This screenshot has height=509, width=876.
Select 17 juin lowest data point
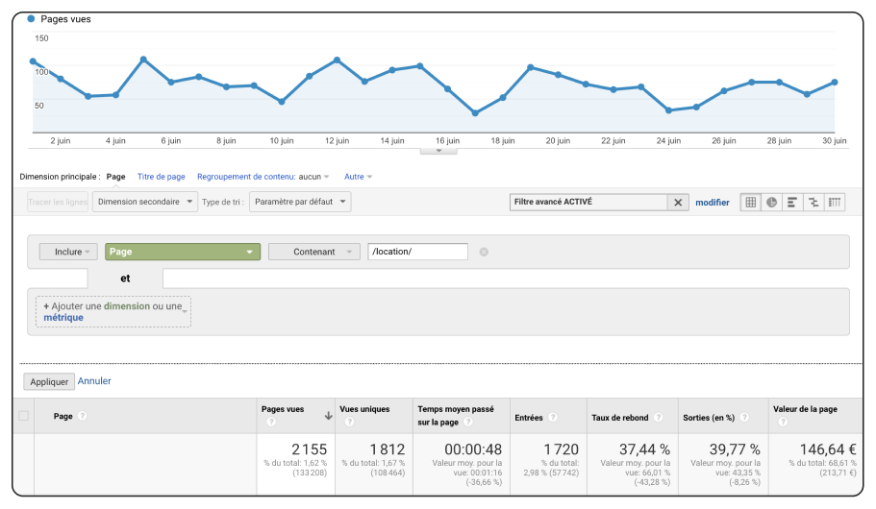point(475,112)
